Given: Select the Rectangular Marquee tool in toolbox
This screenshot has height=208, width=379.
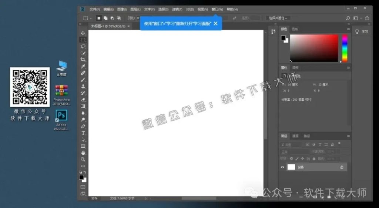Looking at the screenshot, I should (x=83, y=40).
